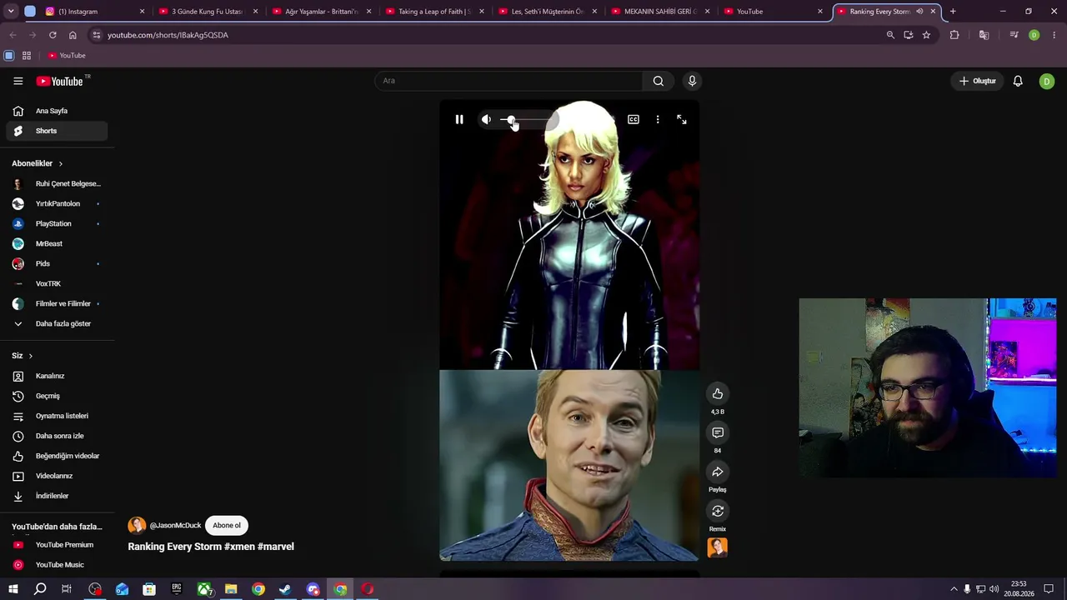Open the YouTube account avatar menu
The width and height of the screenshot is (1067, 600).
coord(1047,81)
